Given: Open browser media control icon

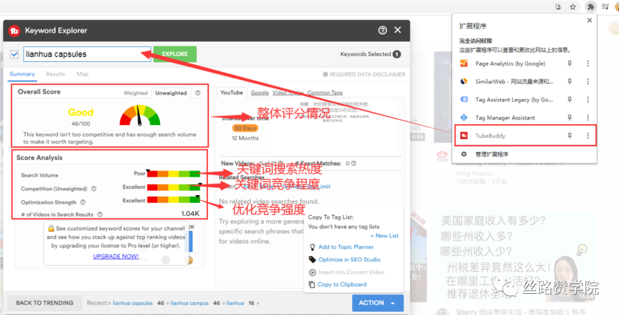Looking at the screenshot, I should coord(605,7).
